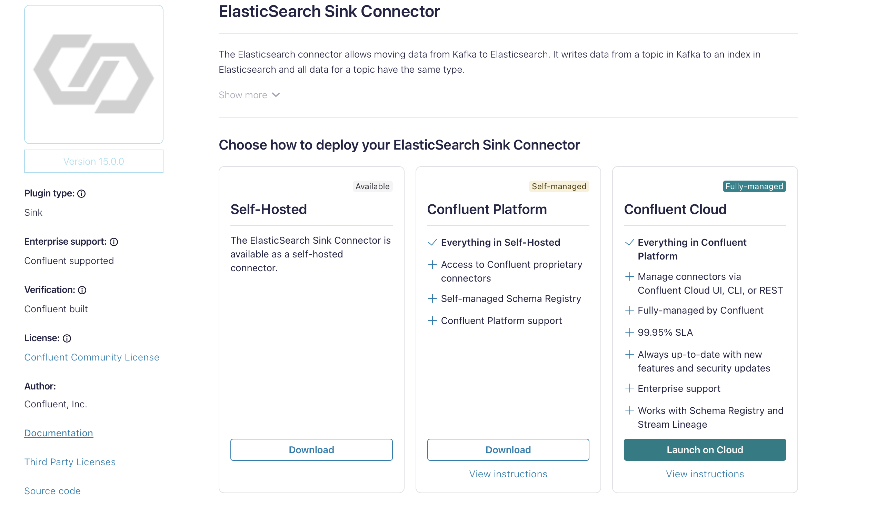Screen dimensions: 896x508
Task: Click the Show more chevron arrow
Action: click(276, 95)
